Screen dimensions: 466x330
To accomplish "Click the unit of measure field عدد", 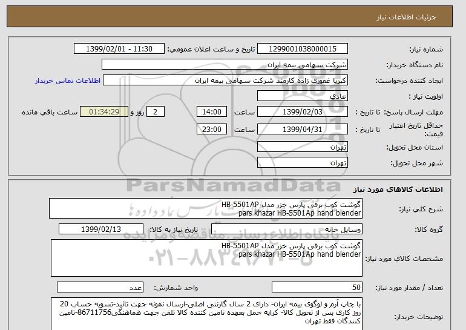I will (100, 288).
